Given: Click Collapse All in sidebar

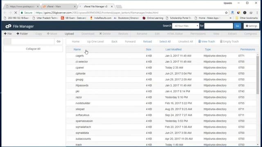Looking at the screenshot, I should point(33,49).
